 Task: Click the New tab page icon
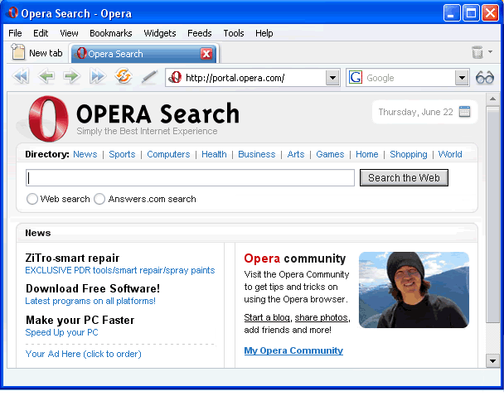coord(18,52)
